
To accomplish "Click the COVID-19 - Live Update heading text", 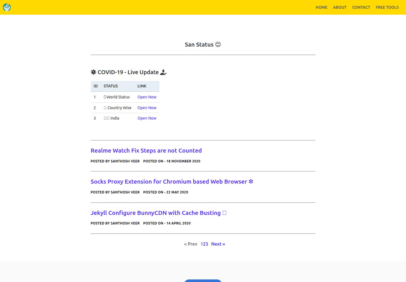I will point(128,72).
